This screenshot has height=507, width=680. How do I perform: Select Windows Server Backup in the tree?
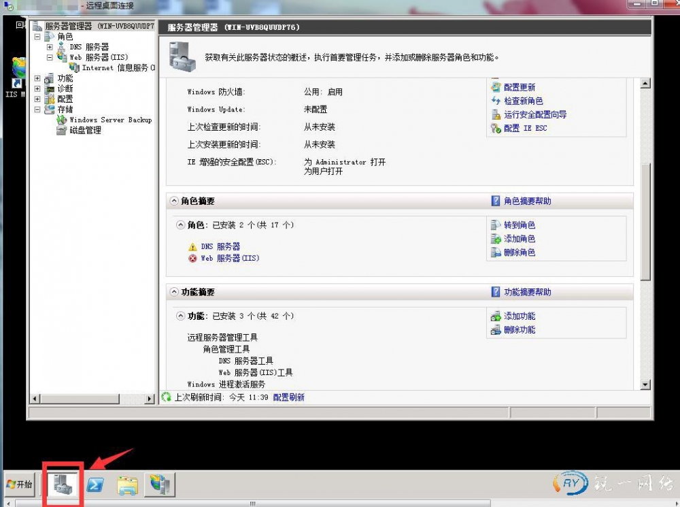pos(110,120)
